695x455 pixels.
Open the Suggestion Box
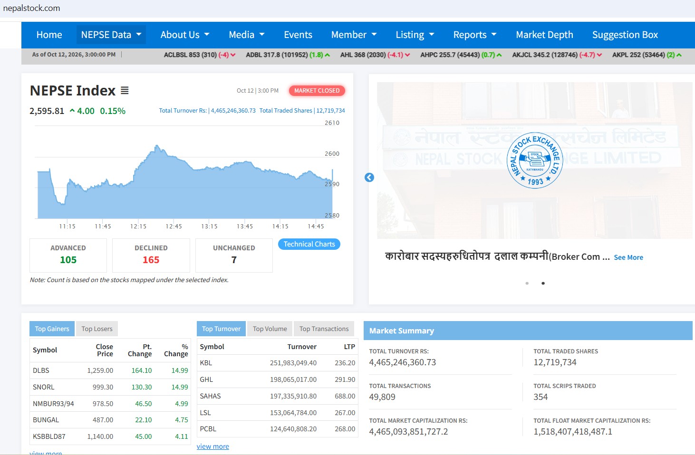(625, 35)
